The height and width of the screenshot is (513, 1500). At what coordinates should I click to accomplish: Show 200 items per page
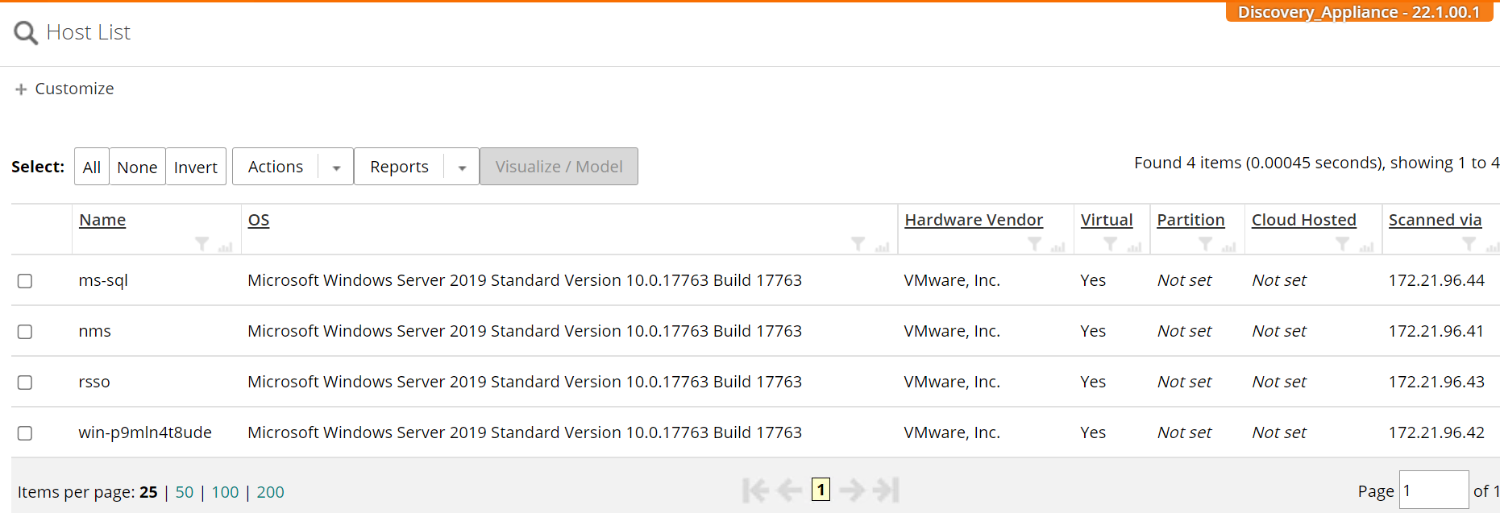click(270, 492)
